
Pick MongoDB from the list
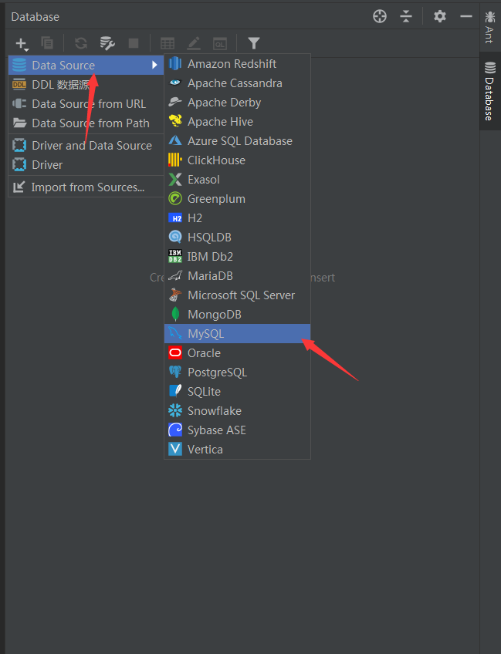[237, 315]
